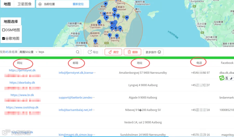Click the trash icon on 删除 button
This screenshot has width=234, height=137.
[x=129, y=52]
